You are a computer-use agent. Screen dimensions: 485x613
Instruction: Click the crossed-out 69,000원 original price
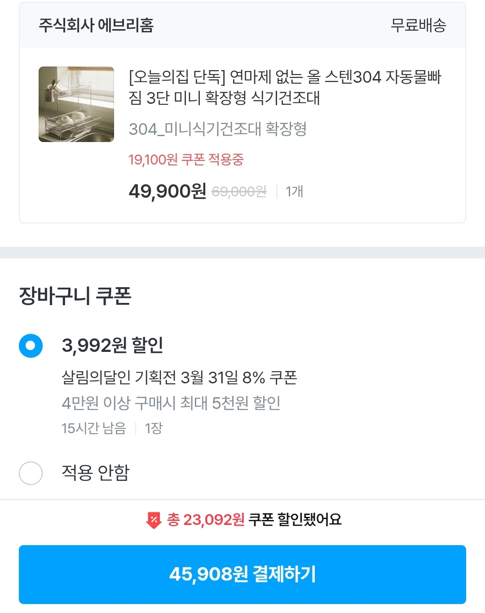coord(239,192)
